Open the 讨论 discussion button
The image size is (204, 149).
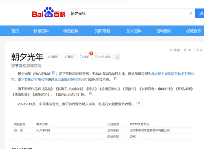84,57
